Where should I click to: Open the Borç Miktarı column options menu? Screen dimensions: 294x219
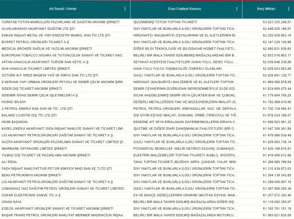(288, 9)
